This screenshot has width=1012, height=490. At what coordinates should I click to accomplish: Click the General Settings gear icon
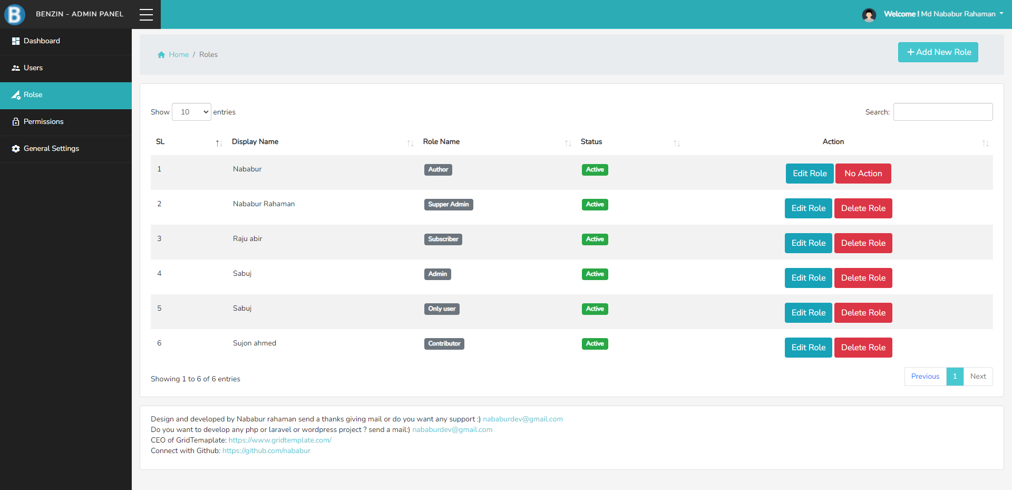point(16,149)
